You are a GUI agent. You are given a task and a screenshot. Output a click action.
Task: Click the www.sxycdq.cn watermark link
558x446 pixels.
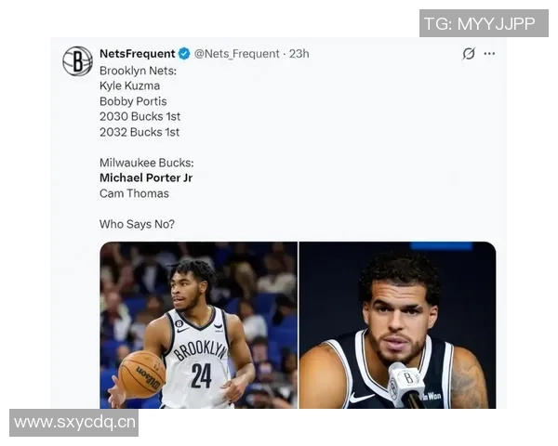click(x=74, y=423)
